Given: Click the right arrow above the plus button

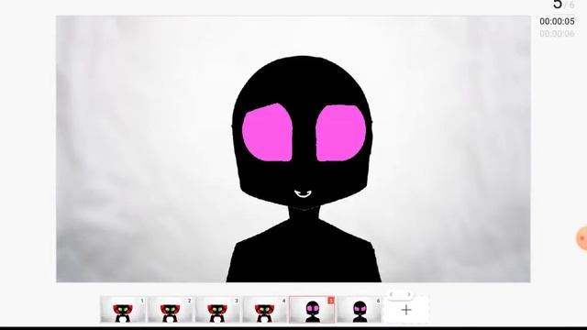Looking at the screenshot, I should click(408, 294).
